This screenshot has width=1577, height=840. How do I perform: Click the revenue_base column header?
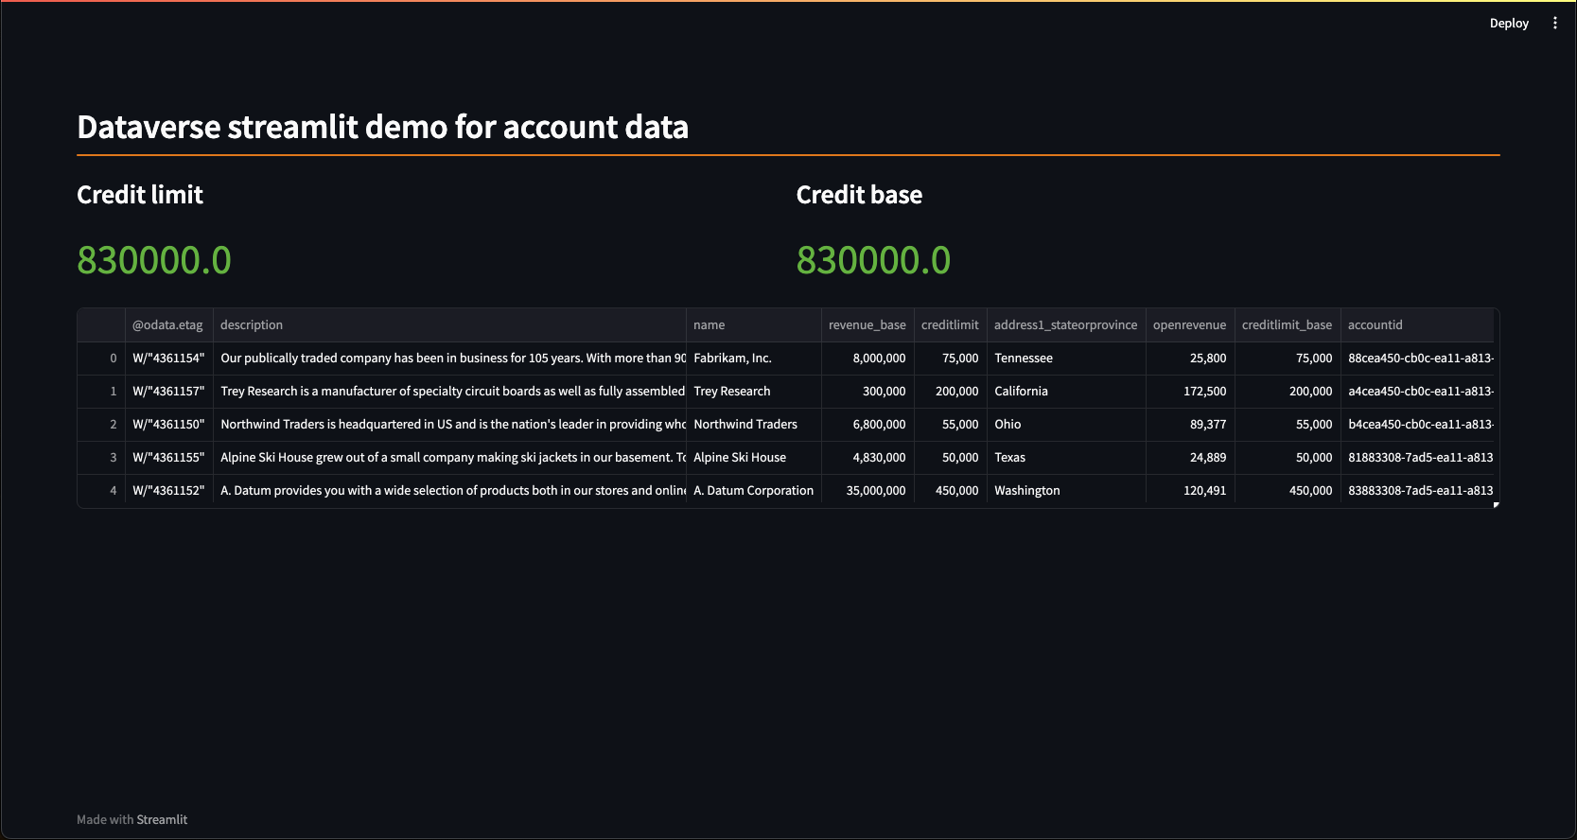pyautogui.click(x=867, y=324)
